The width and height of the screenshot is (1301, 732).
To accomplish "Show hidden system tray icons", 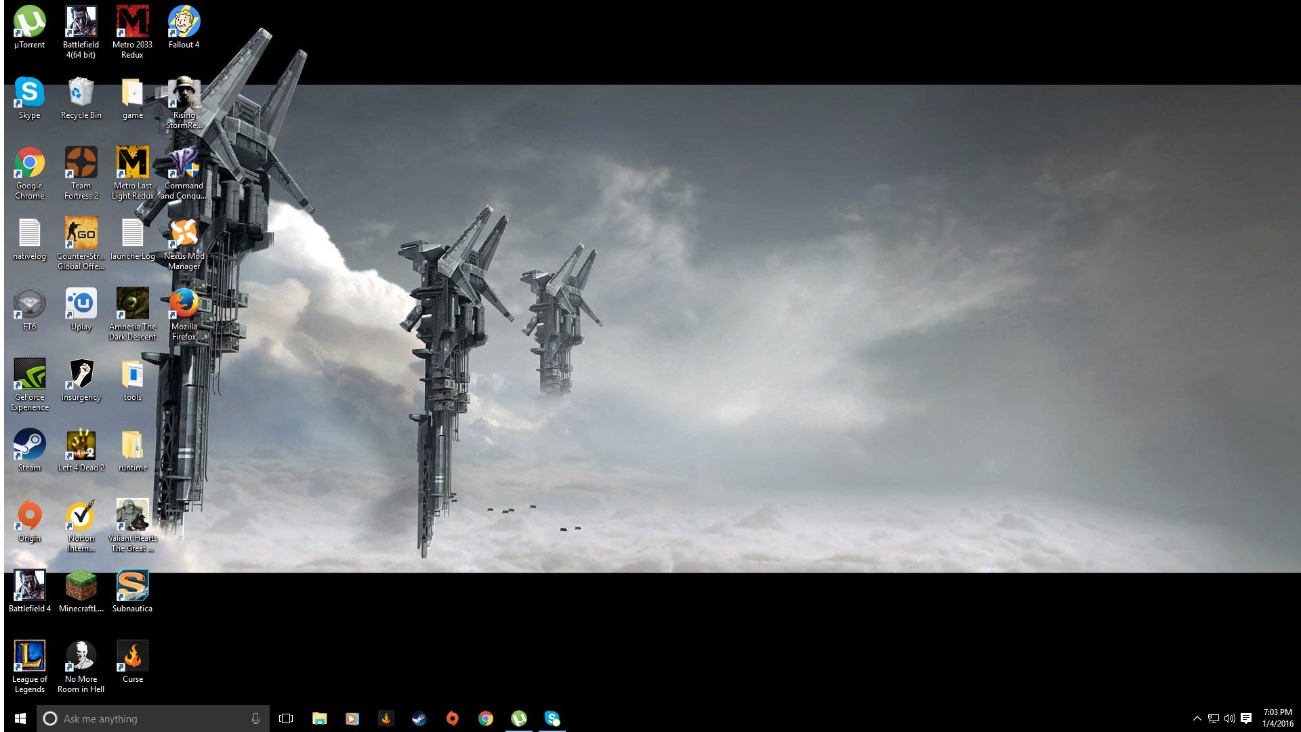I will (1197, 718).
